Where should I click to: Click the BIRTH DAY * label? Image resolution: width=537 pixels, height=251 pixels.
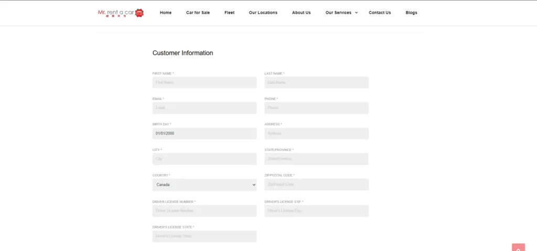click(162, 124)
